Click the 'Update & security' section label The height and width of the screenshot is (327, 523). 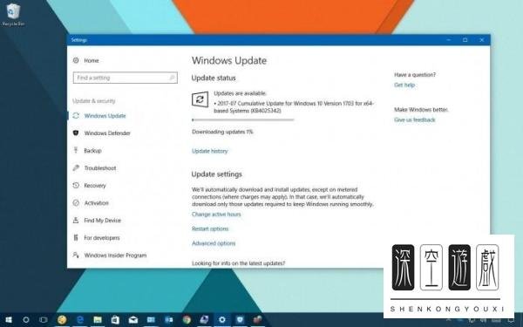click(94, 101)
